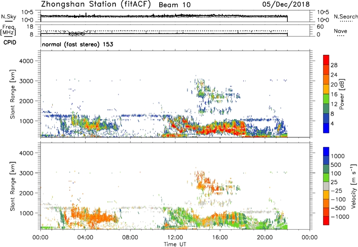Click the '3000' tick of velocity panel
358x247 pixels.
[x=26, y=173]
